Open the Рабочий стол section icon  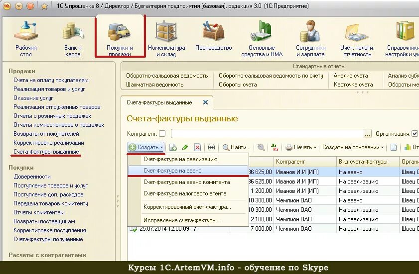click(25, 39)
